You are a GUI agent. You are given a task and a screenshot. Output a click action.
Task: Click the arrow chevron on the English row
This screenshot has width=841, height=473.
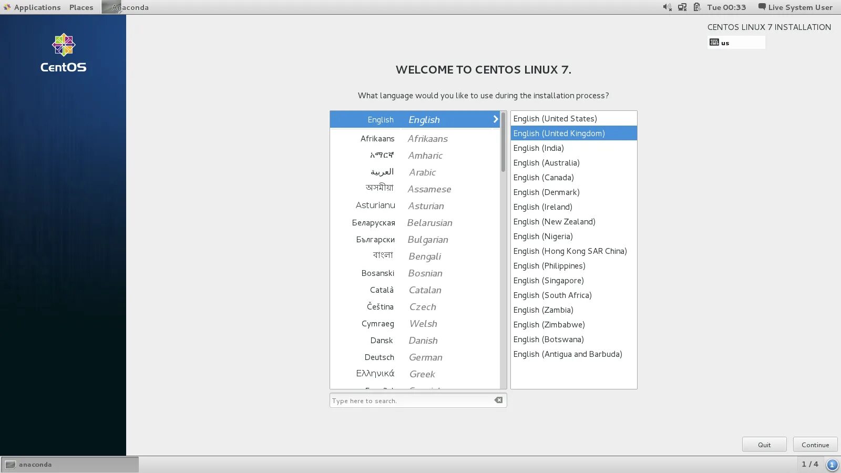pos(495,119)
